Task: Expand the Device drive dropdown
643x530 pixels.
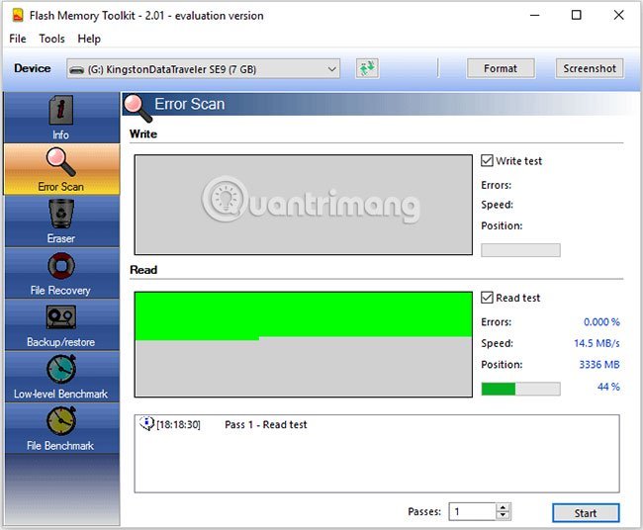Action: [x=331, y=69]
